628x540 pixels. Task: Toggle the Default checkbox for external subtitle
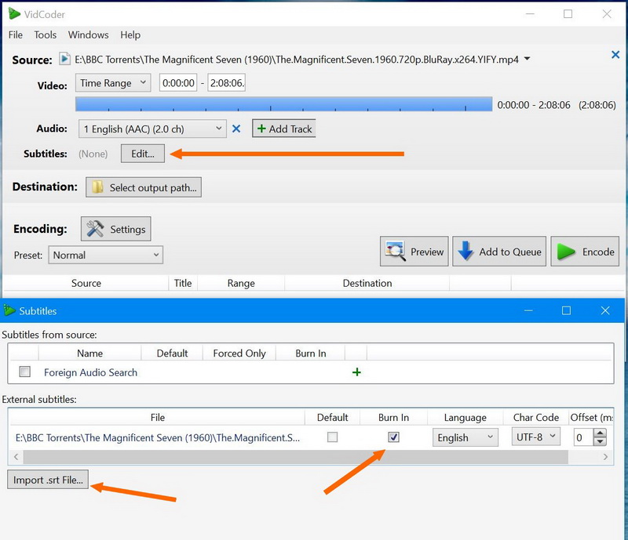(332, 437)
